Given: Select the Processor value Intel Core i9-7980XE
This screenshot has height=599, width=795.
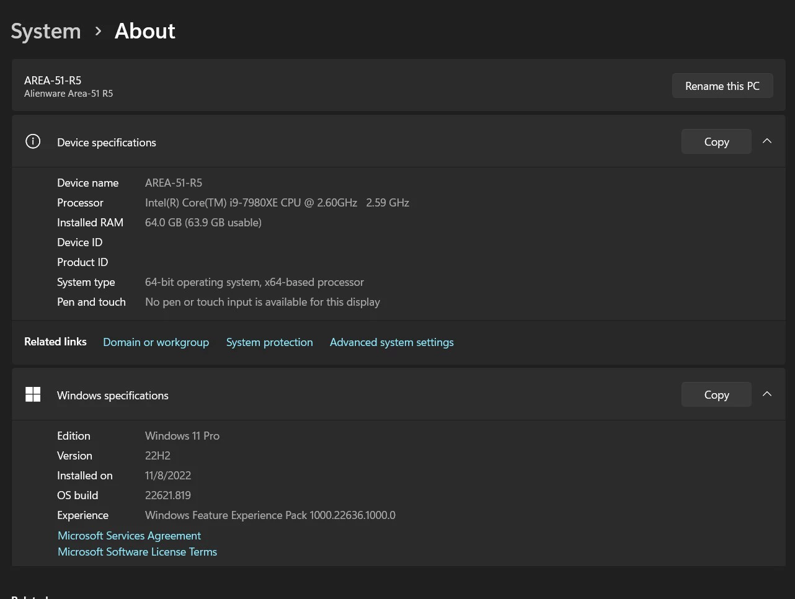Looking at the screenshot, I should point(277,203).
